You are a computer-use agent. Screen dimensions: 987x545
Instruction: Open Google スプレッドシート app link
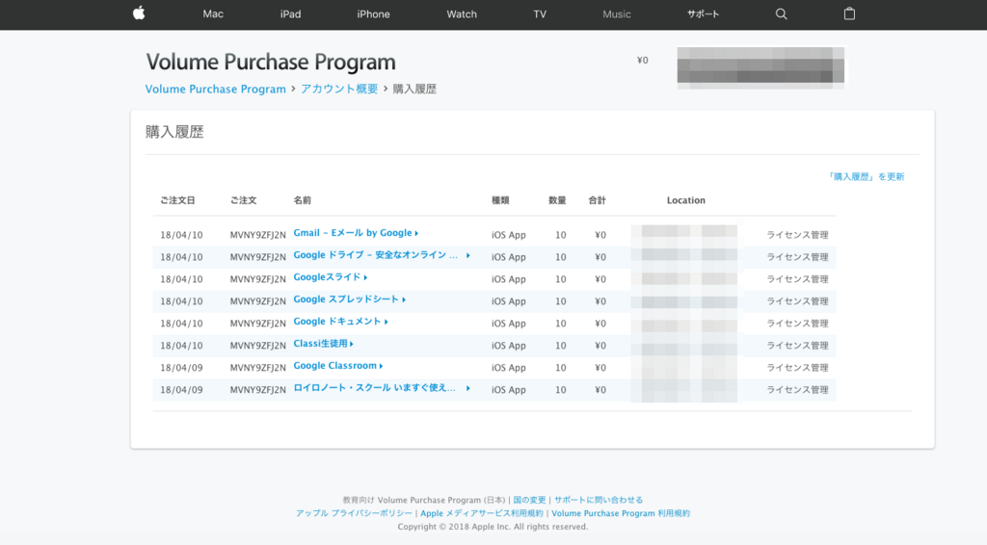point(346,299)
